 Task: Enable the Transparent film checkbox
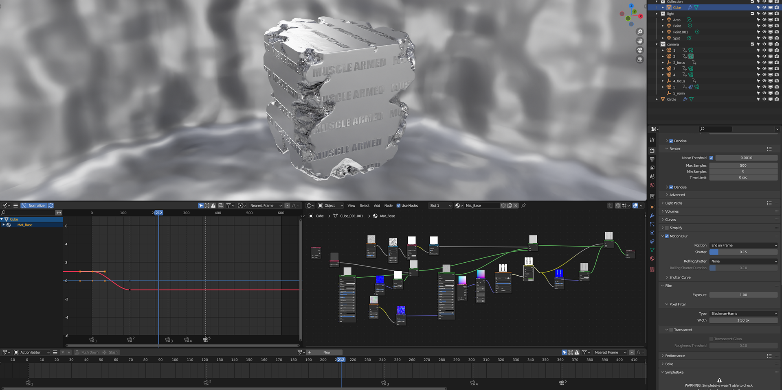(671, 330)
